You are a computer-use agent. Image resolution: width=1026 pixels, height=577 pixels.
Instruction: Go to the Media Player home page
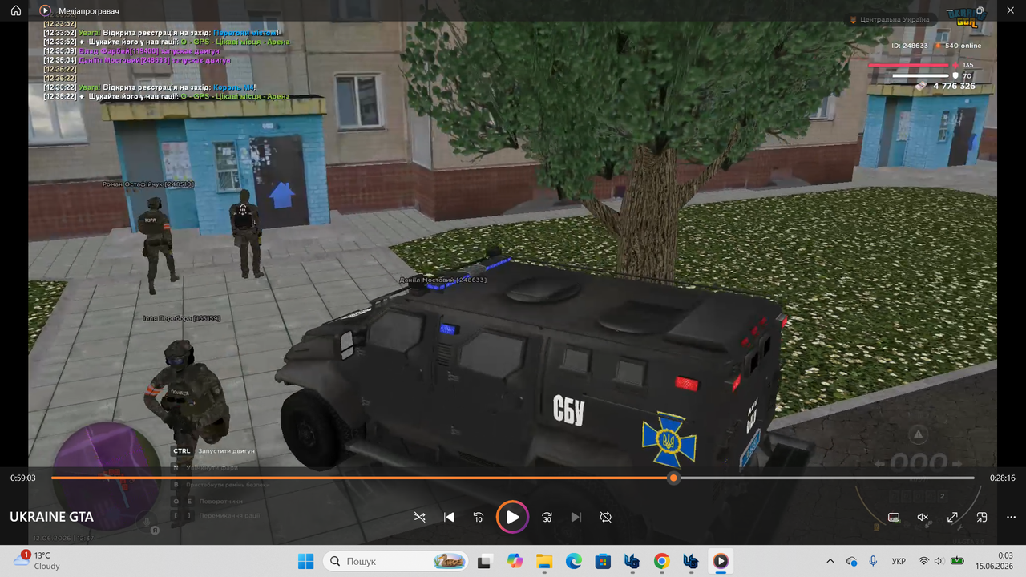point(16,11)
